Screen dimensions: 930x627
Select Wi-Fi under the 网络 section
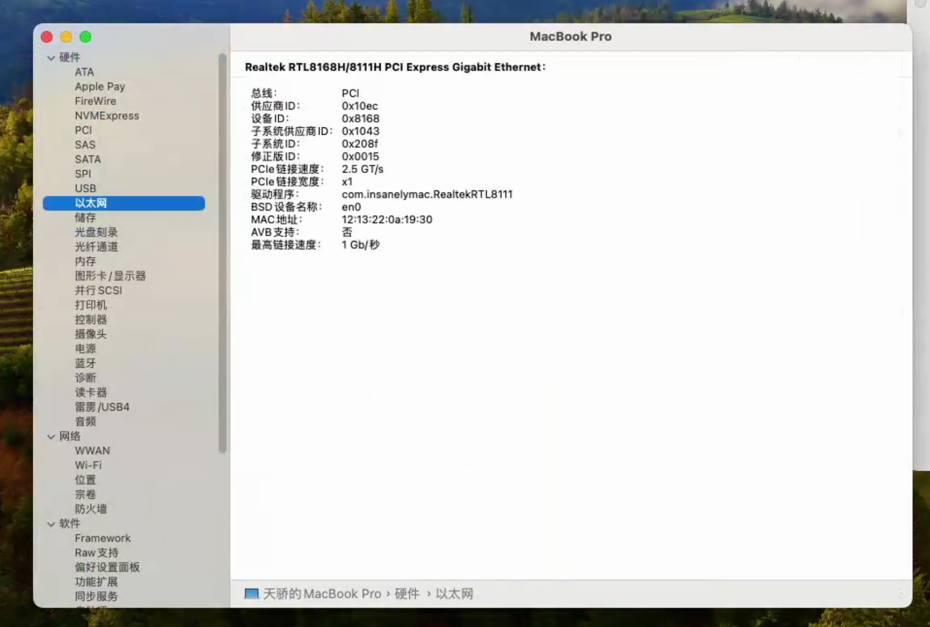point(88,465)
